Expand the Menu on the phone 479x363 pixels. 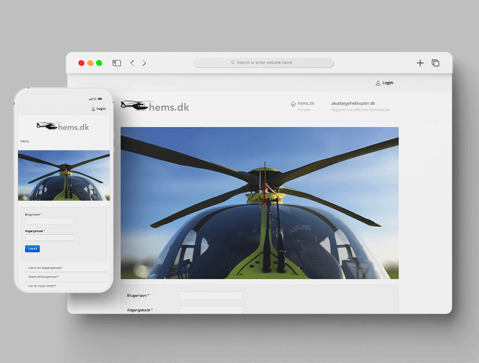25,142
